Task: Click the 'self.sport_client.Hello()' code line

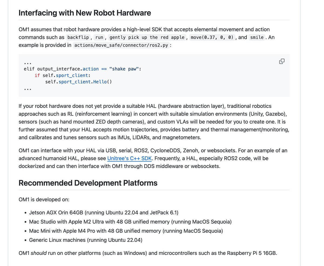Action: pyautogui.click(x=78, y=82)
